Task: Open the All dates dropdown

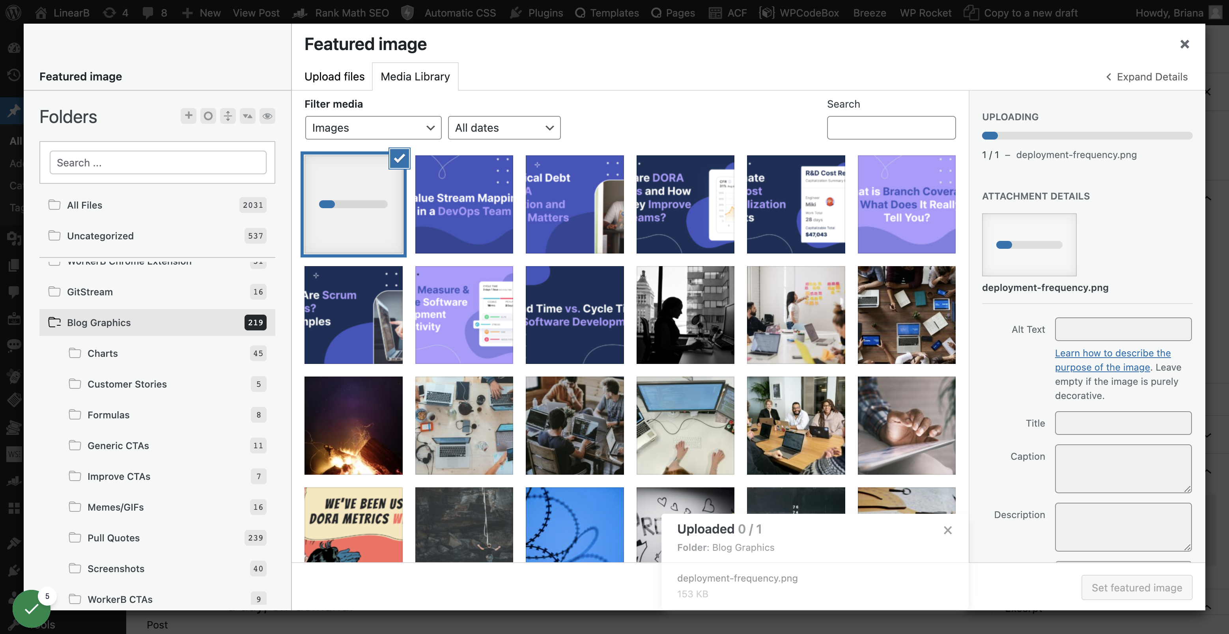Action: click(504, 128)
